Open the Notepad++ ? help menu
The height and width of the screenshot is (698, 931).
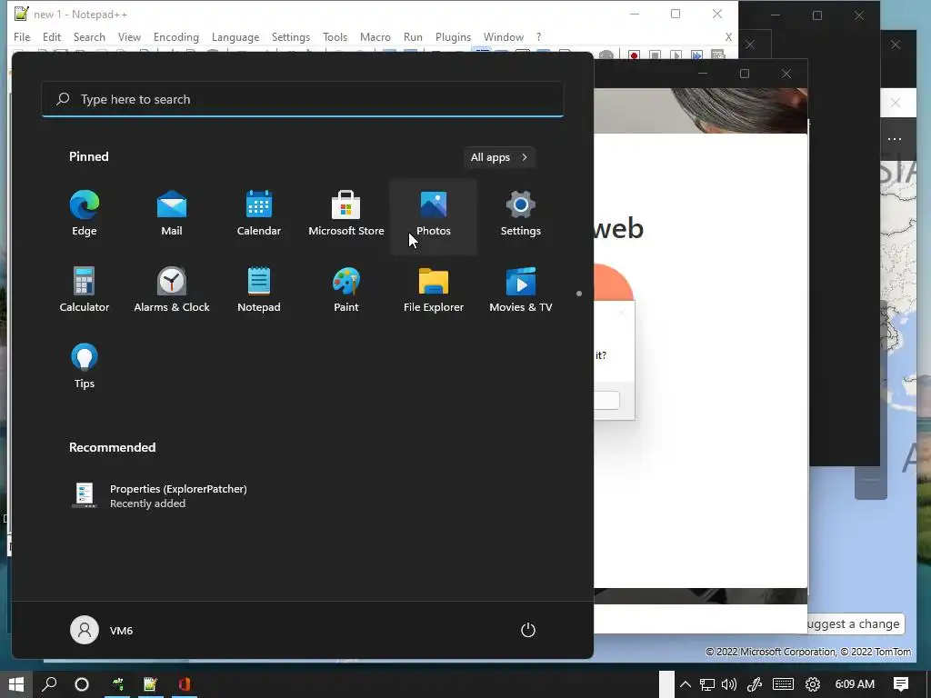click(x=538, y=36)
